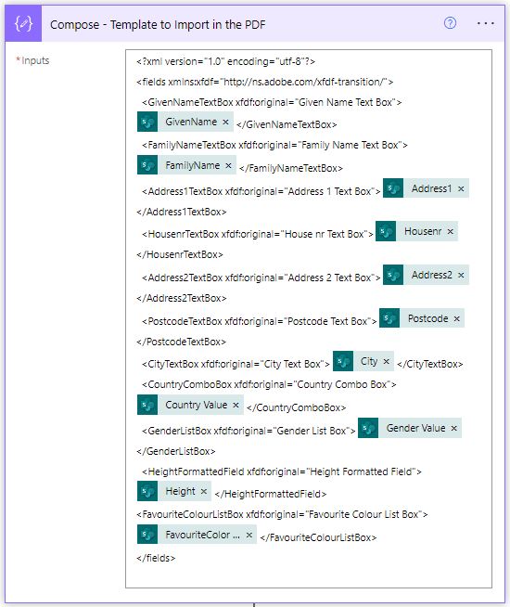Click the xml version declaration line
The width and height of the screenshot is (510, 607).
(226, 61)
